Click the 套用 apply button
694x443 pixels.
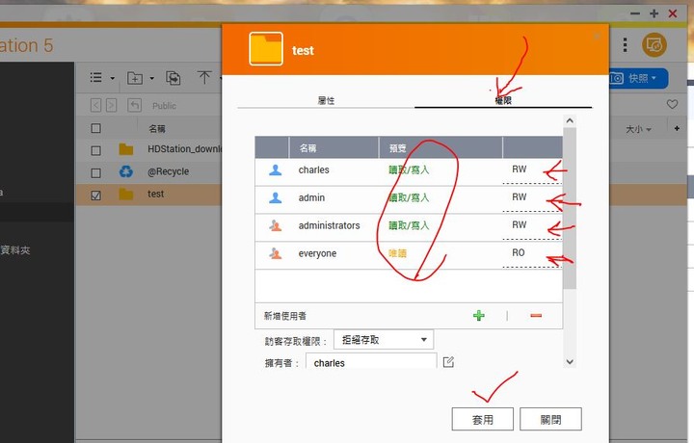(483, 419)
